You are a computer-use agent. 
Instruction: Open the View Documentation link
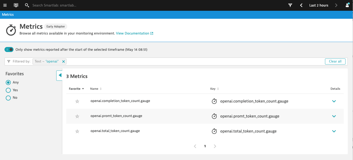(133, 33)
